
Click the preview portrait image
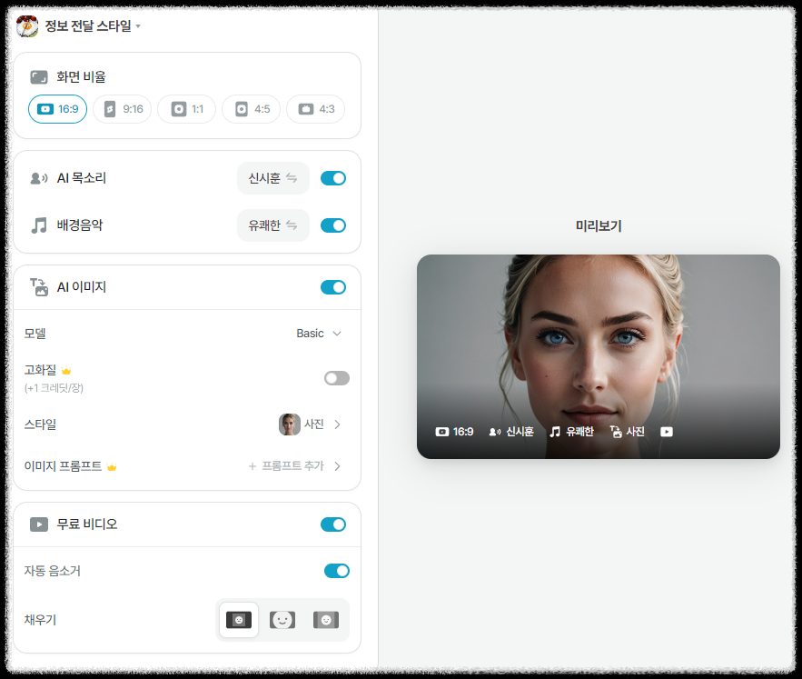(x=599, y=356)
